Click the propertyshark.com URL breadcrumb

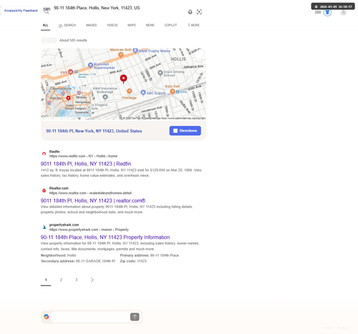(89, 230)
